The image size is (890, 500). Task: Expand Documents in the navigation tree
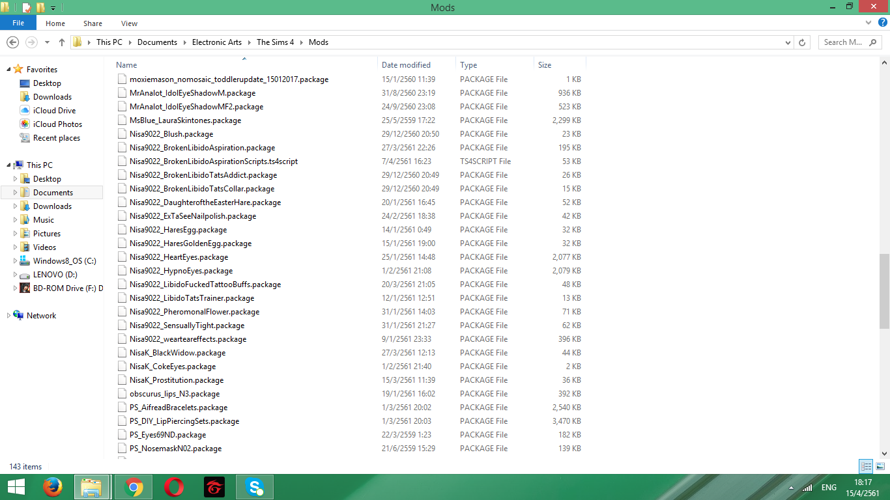click(16, 193)
